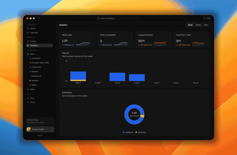Click the Aug 17 volume bar

pos(78,76)
